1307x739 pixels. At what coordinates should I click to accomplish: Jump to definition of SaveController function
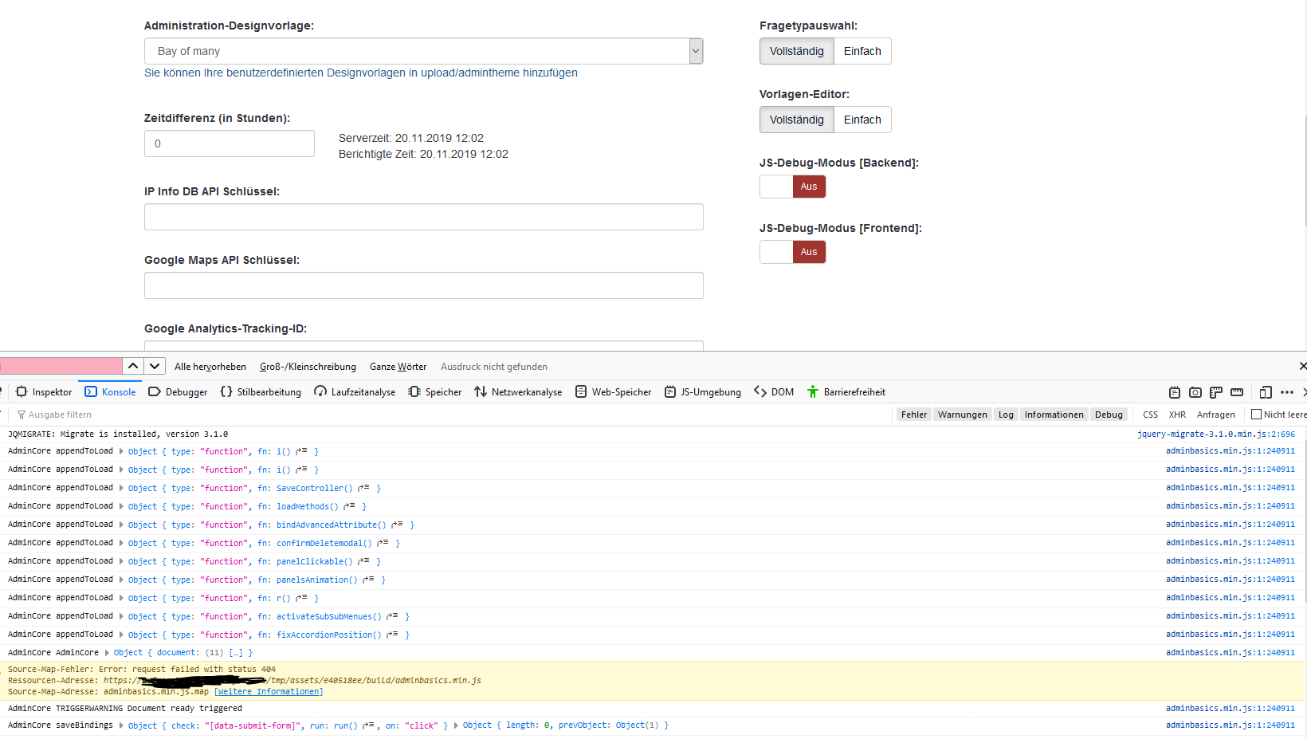click(363, 488)
